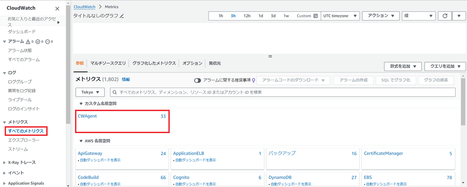Viewport: 467px width, 187px height.
Task: Open すべてのメトリクス in the sidebar
Action: 26,131
